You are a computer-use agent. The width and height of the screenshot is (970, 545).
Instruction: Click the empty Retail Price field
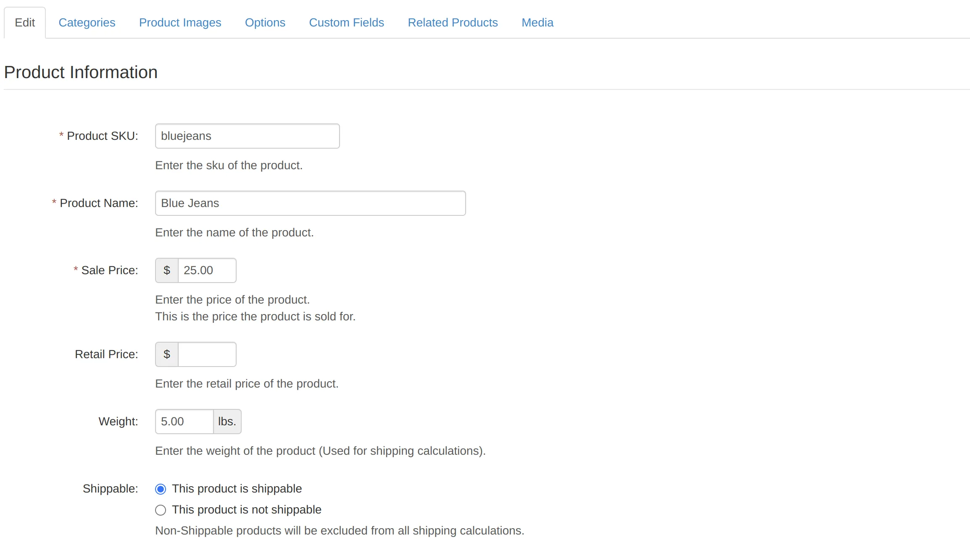[x=207, y=354]
